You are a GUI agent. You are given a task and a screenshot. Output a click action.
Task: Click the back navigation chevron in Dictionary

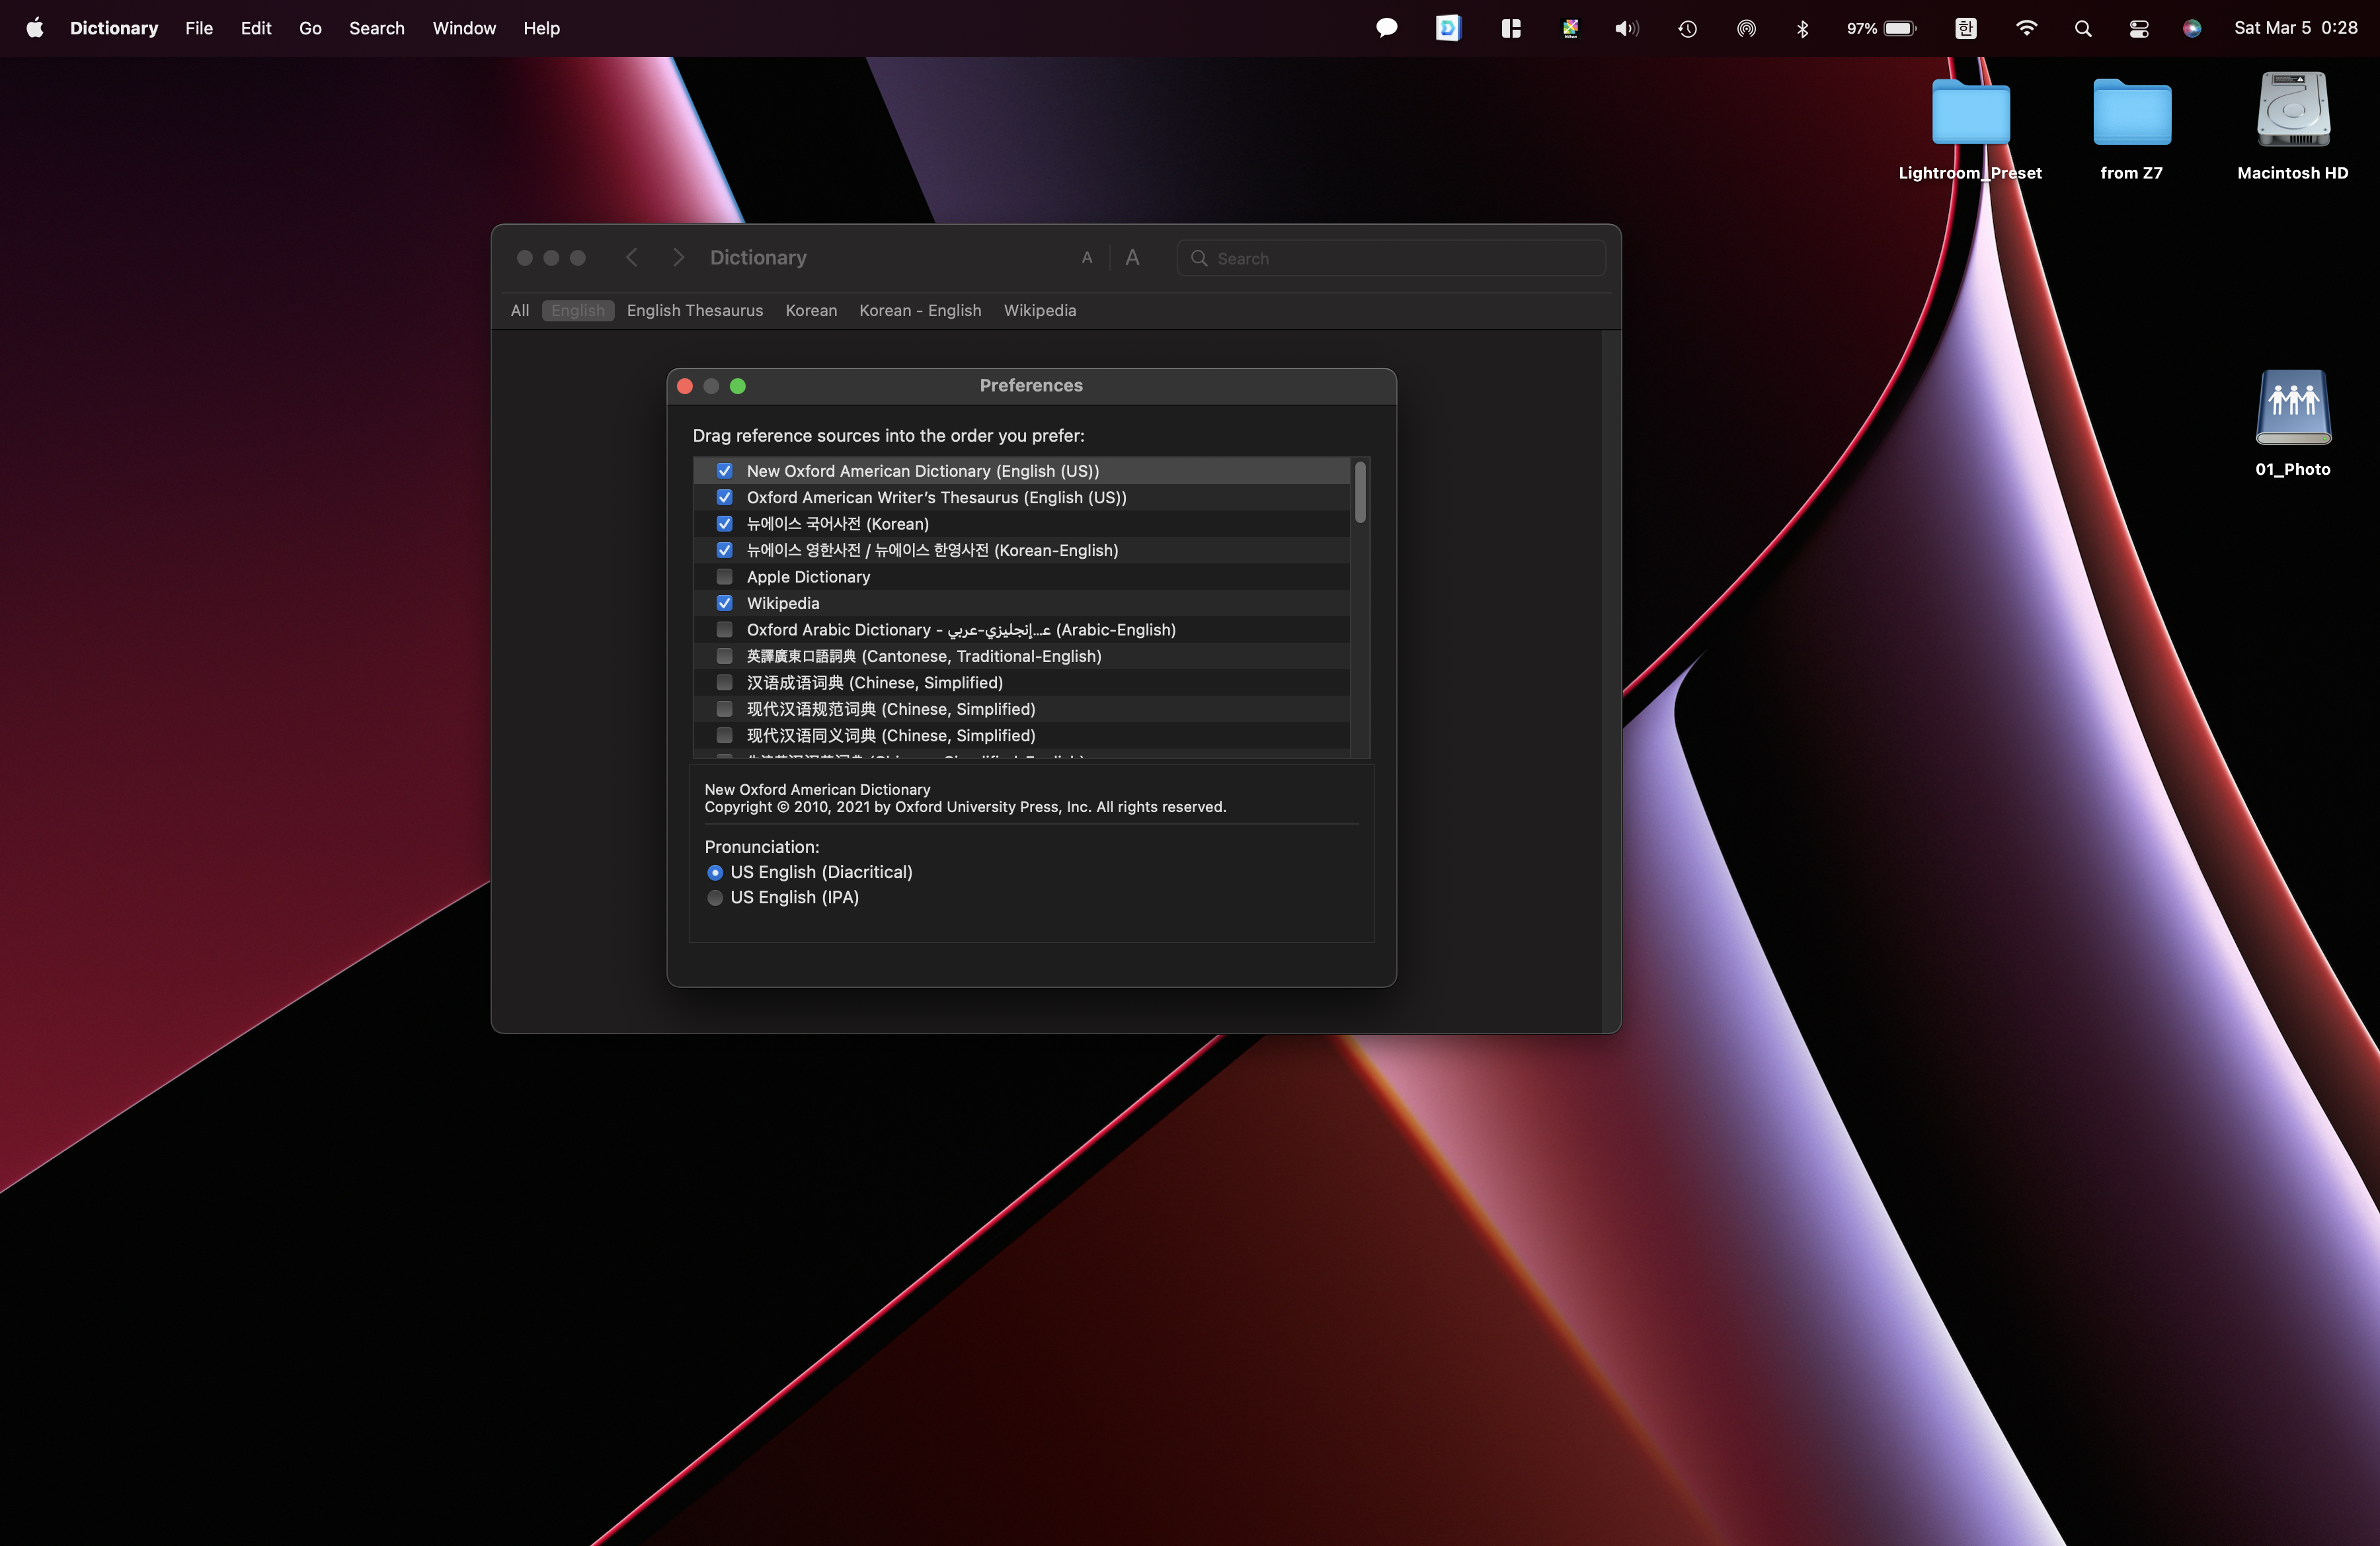tap(631, 258)
